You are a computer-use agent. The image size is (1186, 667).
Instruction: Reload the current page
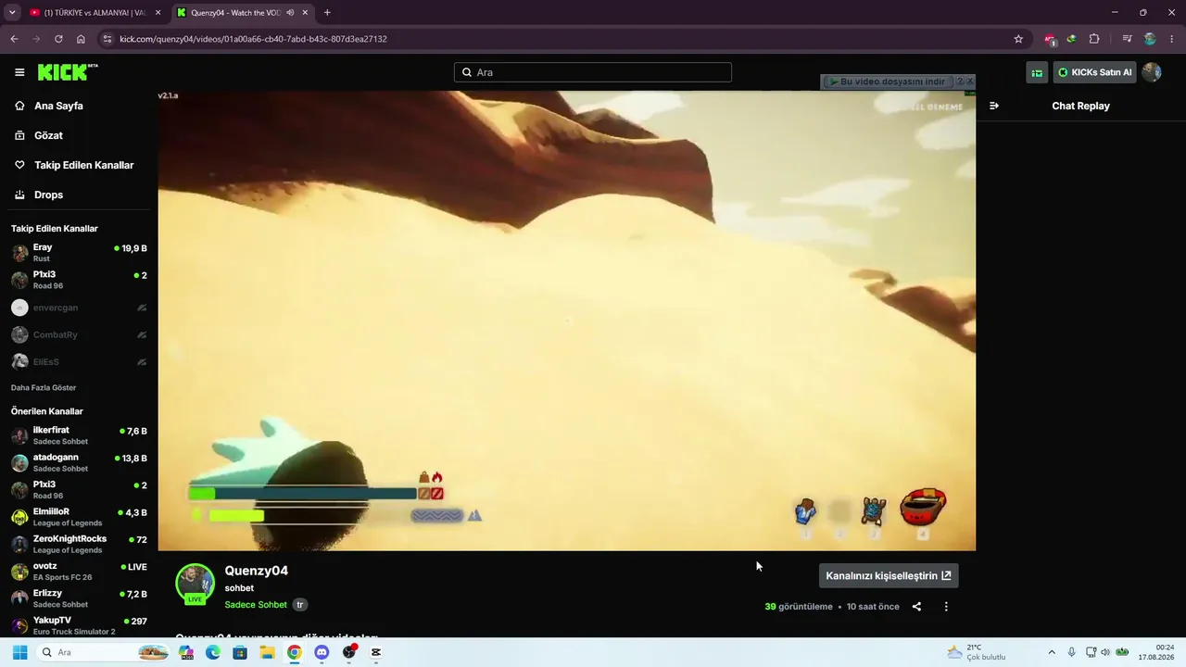point(58,39)
